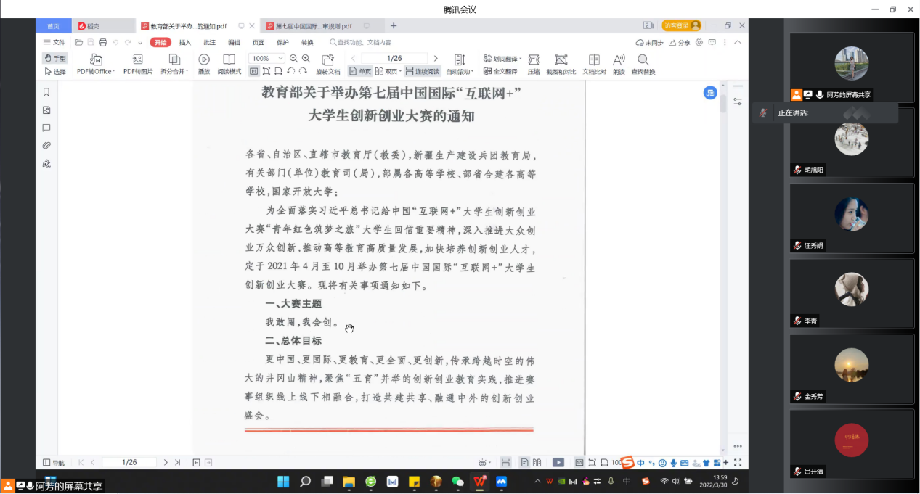Click 汪秀娟 participant video tile
Image resolution: width=920 pixels, height=494 pixels.
(x=852, y=217)
